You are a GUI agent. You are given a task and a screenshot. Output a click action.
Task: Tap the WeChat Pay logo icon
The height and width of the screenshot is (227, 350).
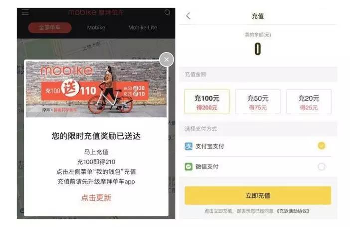[189, 167]
